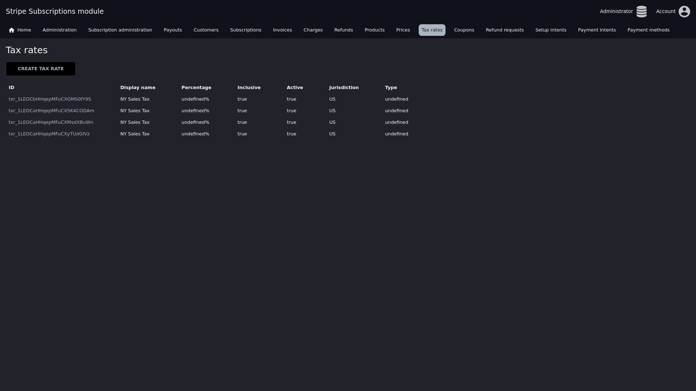Image resolution: width=696 pixels, height=391 pixels.
Task: Click the Stripe Subscriptions module title
Action: click(x=55, y=11)
